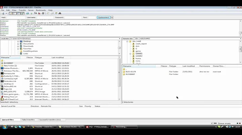Click the Port input field

92,17
